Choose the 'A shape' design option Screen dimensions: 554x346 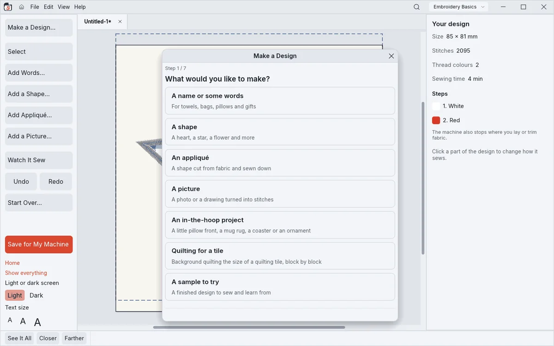280,132
